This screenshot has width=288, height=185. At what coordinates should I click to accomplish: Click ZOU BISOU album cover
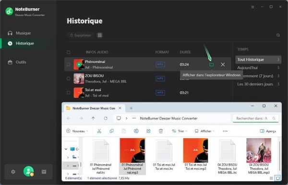coord(79,79)
